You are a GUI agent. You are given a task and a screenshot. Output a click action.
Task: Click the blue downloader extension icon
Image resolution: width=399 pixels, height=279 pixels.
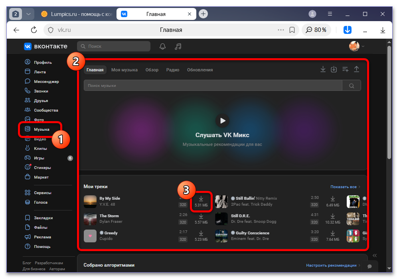coord(348,30)
